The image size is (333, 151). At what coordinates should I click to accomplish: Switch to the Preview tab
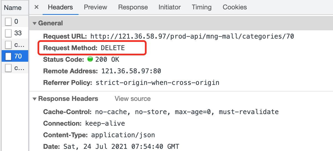(x=96, y=7)
